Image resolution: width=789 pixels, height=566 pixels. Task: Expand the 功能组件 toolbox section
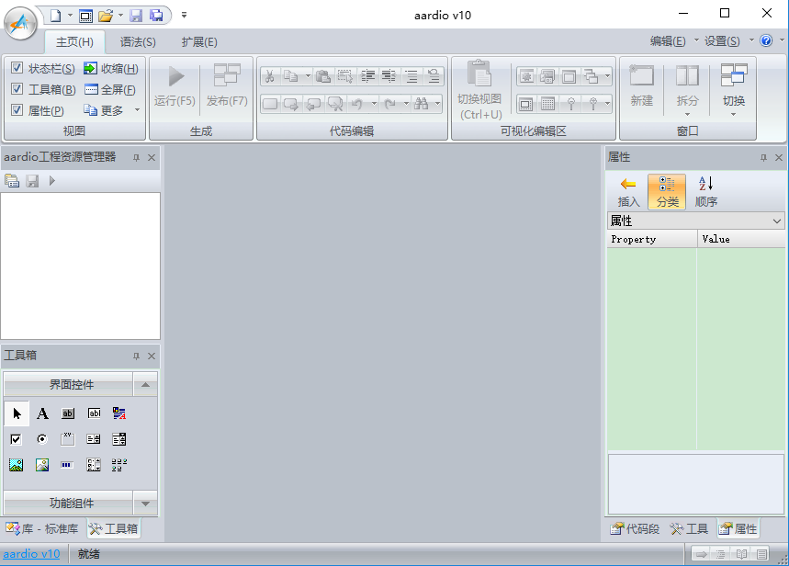point(145,503)
